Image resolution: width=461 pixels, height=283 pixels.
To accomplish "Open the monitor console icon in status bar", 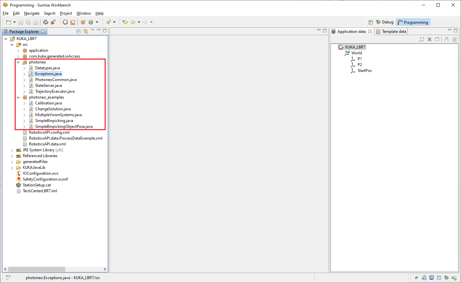I will 432,278.
